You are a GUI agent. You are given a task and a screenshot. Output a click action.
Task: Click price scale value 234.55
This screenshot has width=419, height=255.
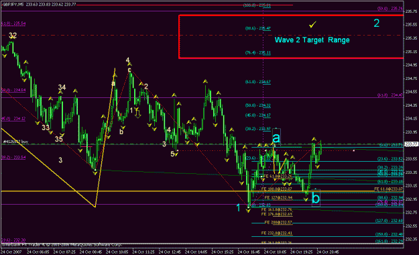click(411, 92)
